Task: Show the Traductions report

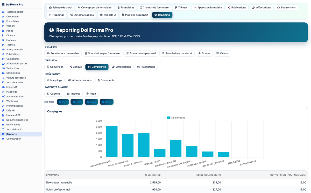Action: 146,67
